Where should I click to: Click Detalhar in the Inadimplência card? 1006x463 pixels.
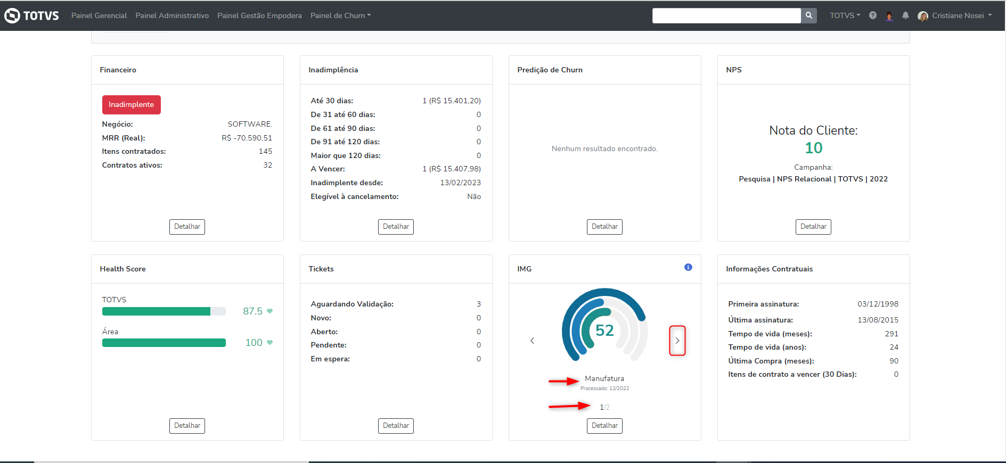click(x=396, y=227)
